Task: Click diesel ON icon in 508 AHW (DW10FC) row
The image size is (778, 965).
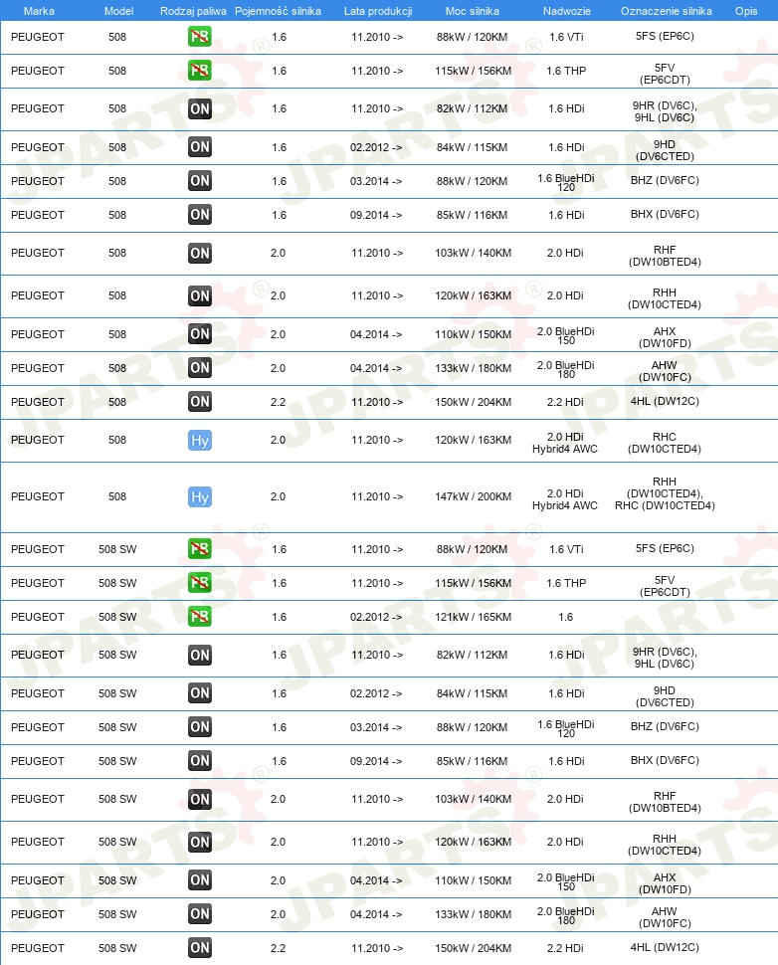Action: click(x=199, y=368)
